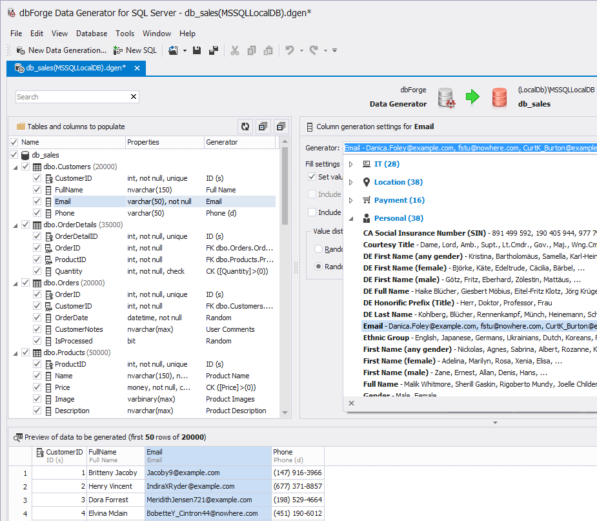The width and height of the screenshot is (597, 521).
Task: Collapse the dbo.Products table node
Action: (15, 353)
